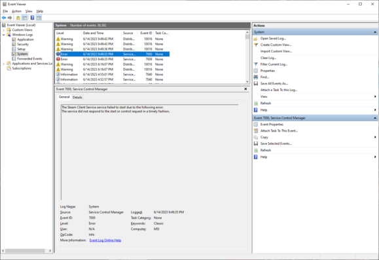Viewport: 379px width, 260px height.
Task: Click the Forward arrow toolbar icon
Action: click(10, 18)
